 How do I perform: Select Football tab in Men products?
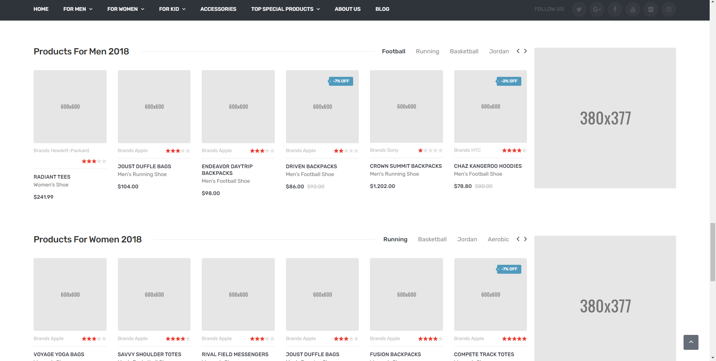click(x=393, y=51)
